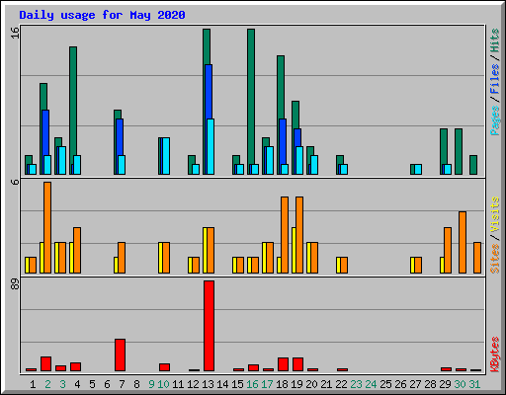Click the orange visits bar for day 2
The image size is (506, 395).
[x=47, y=227]
